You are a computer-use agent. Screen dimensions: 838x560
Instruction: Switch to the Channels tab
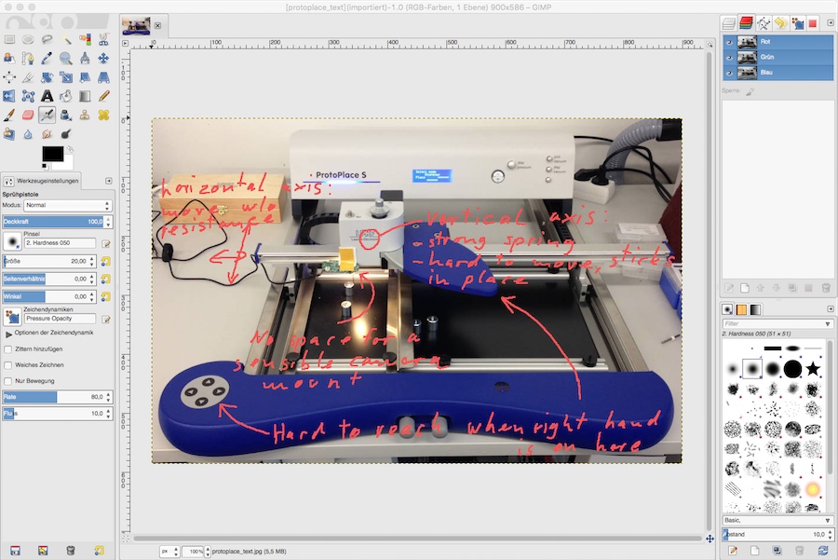pos(746,23)
